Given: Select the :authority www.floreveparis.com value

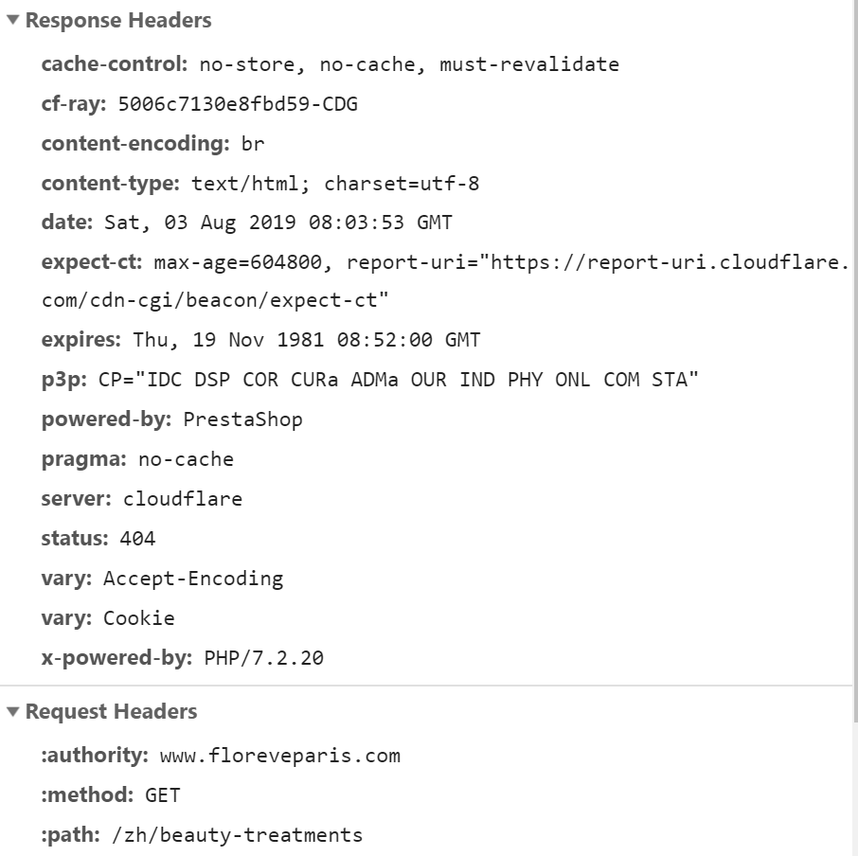Looking at the screenshot, I should 279,756.
